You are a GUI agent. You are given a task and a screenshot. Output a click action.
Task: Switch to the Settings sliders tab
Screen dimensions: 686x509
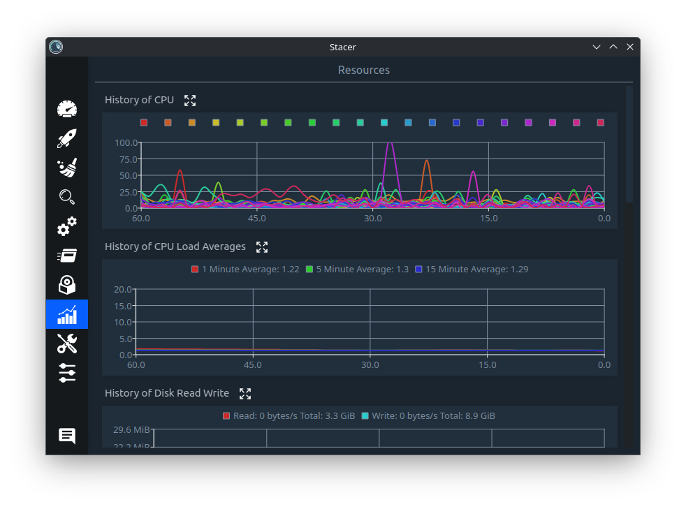67,373
